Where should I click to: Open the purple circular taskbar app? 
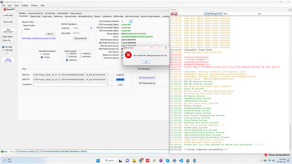tap(161, 161)
